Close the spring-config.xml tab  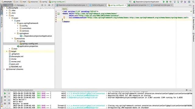125,5
